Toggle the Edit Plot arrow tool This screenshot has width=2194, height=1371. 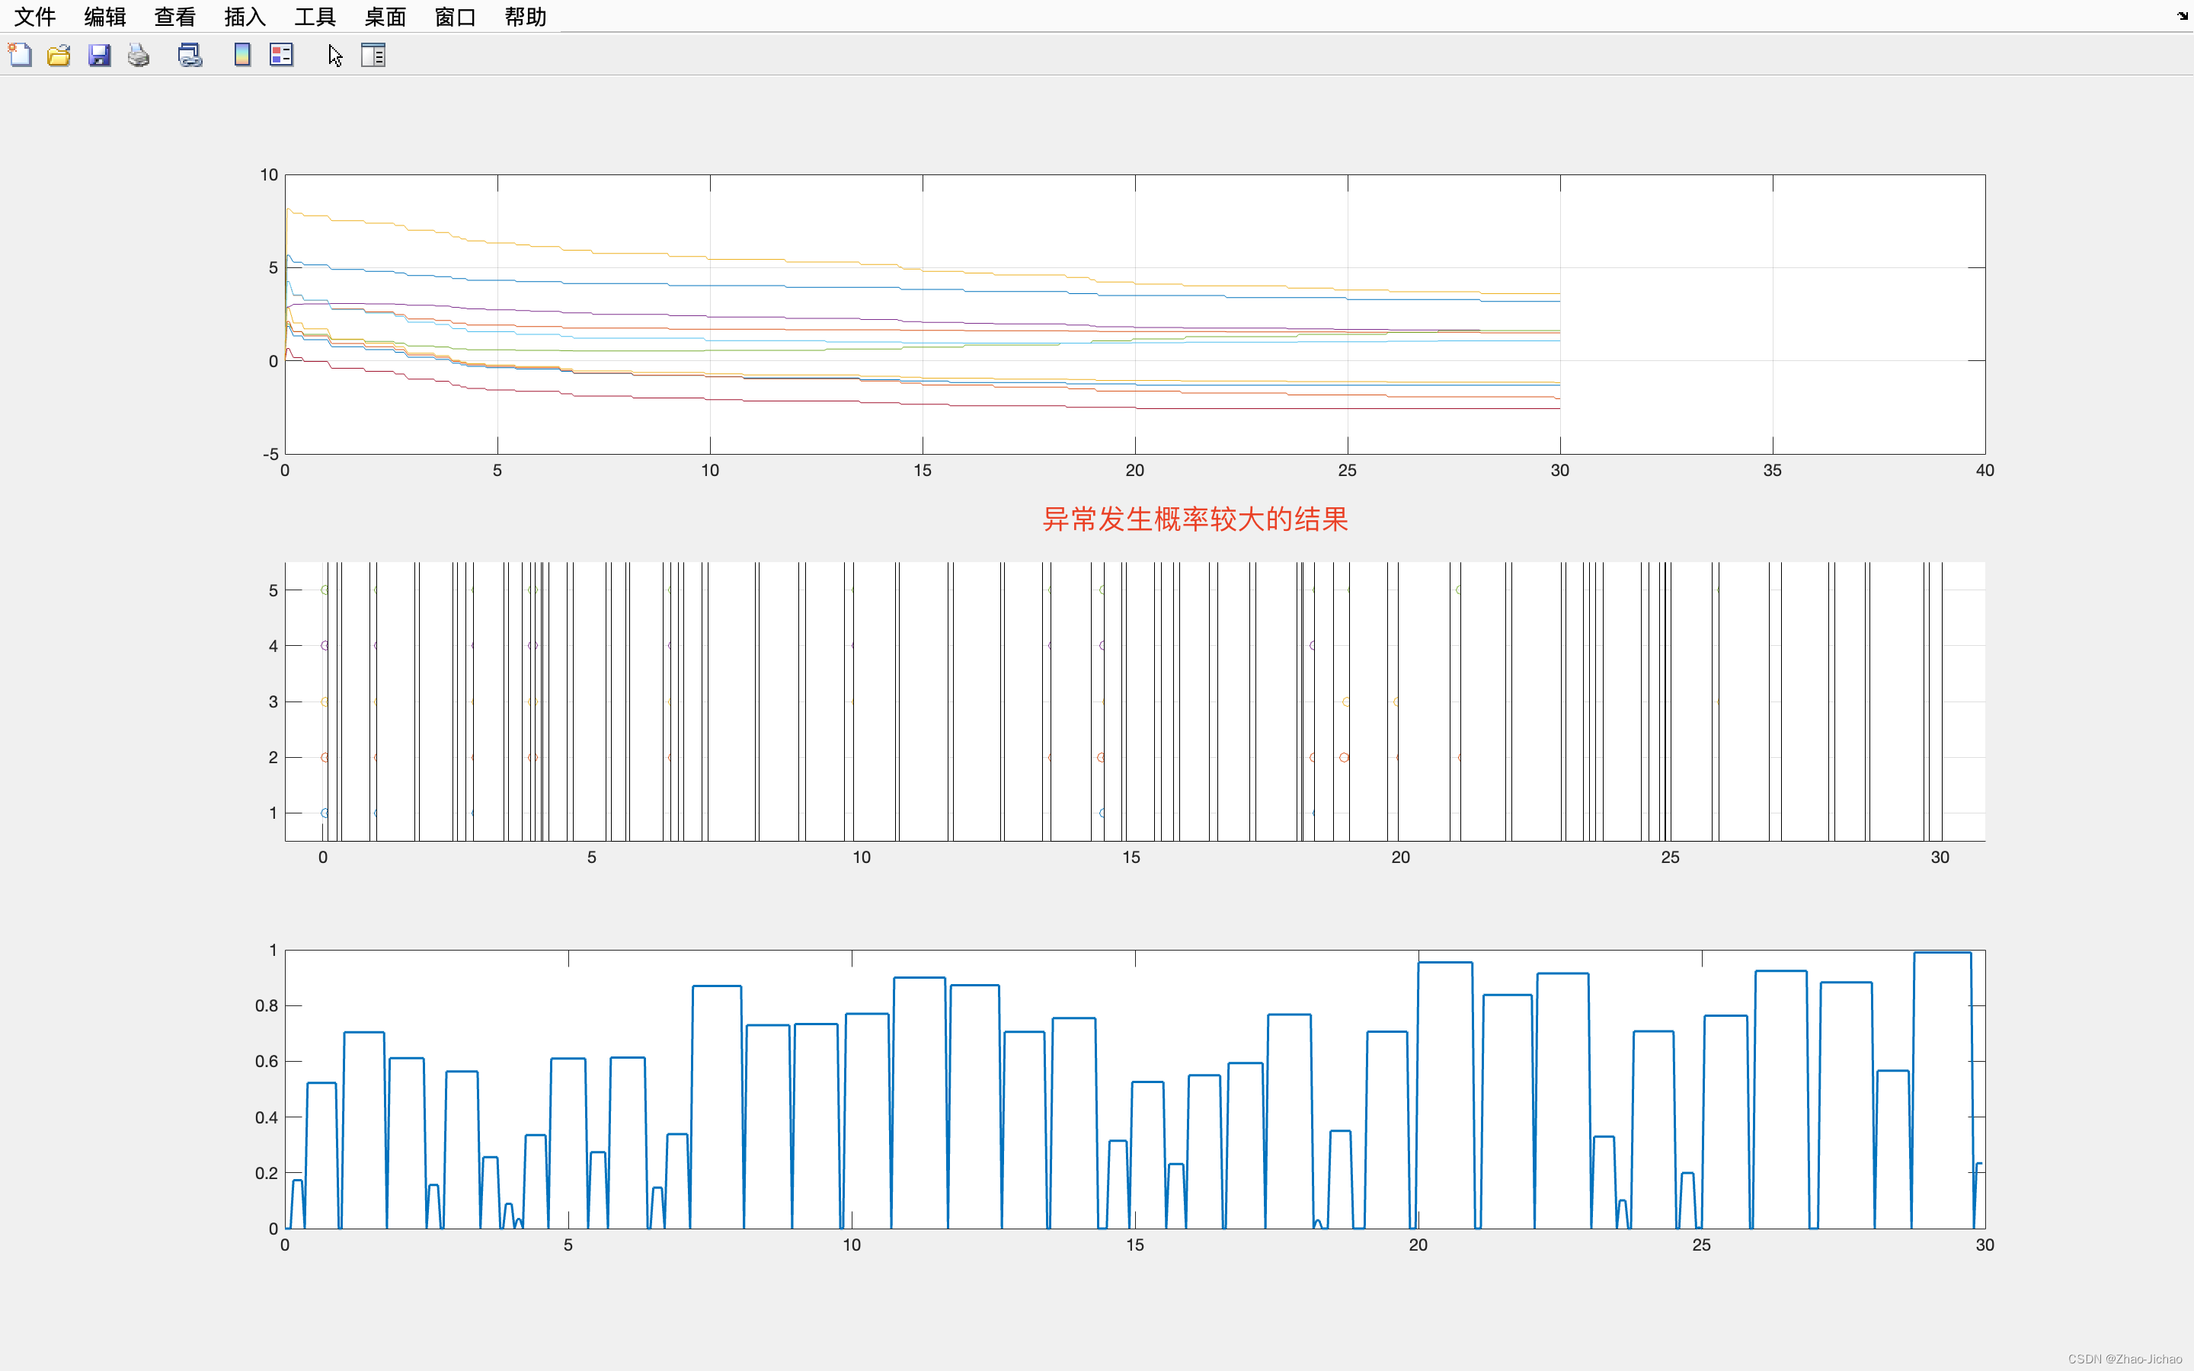pos(334,56)
